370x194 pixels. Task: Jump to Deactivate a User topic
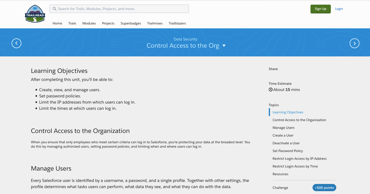coord(286,143)
